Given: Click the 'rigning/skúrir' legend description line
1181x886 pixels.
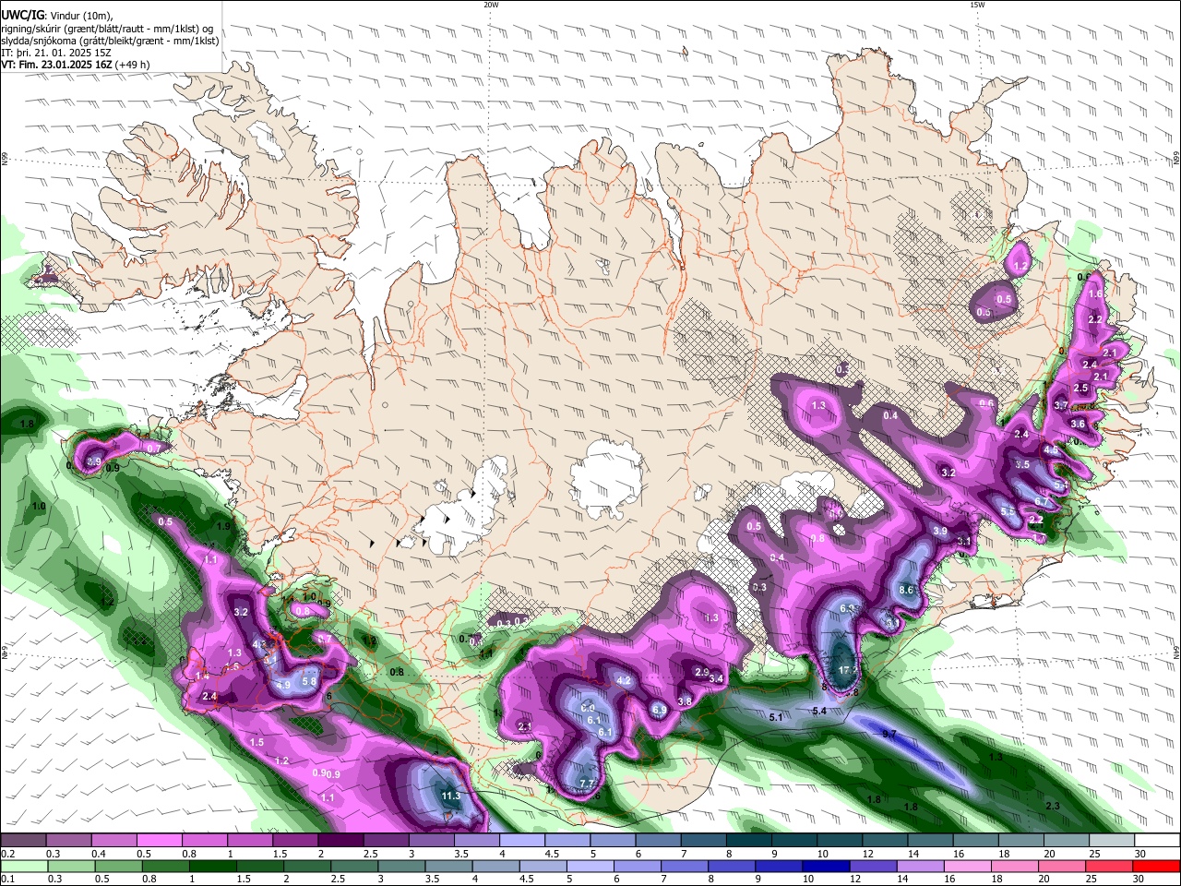Looking at the screenshot, I should click(108, 28).
